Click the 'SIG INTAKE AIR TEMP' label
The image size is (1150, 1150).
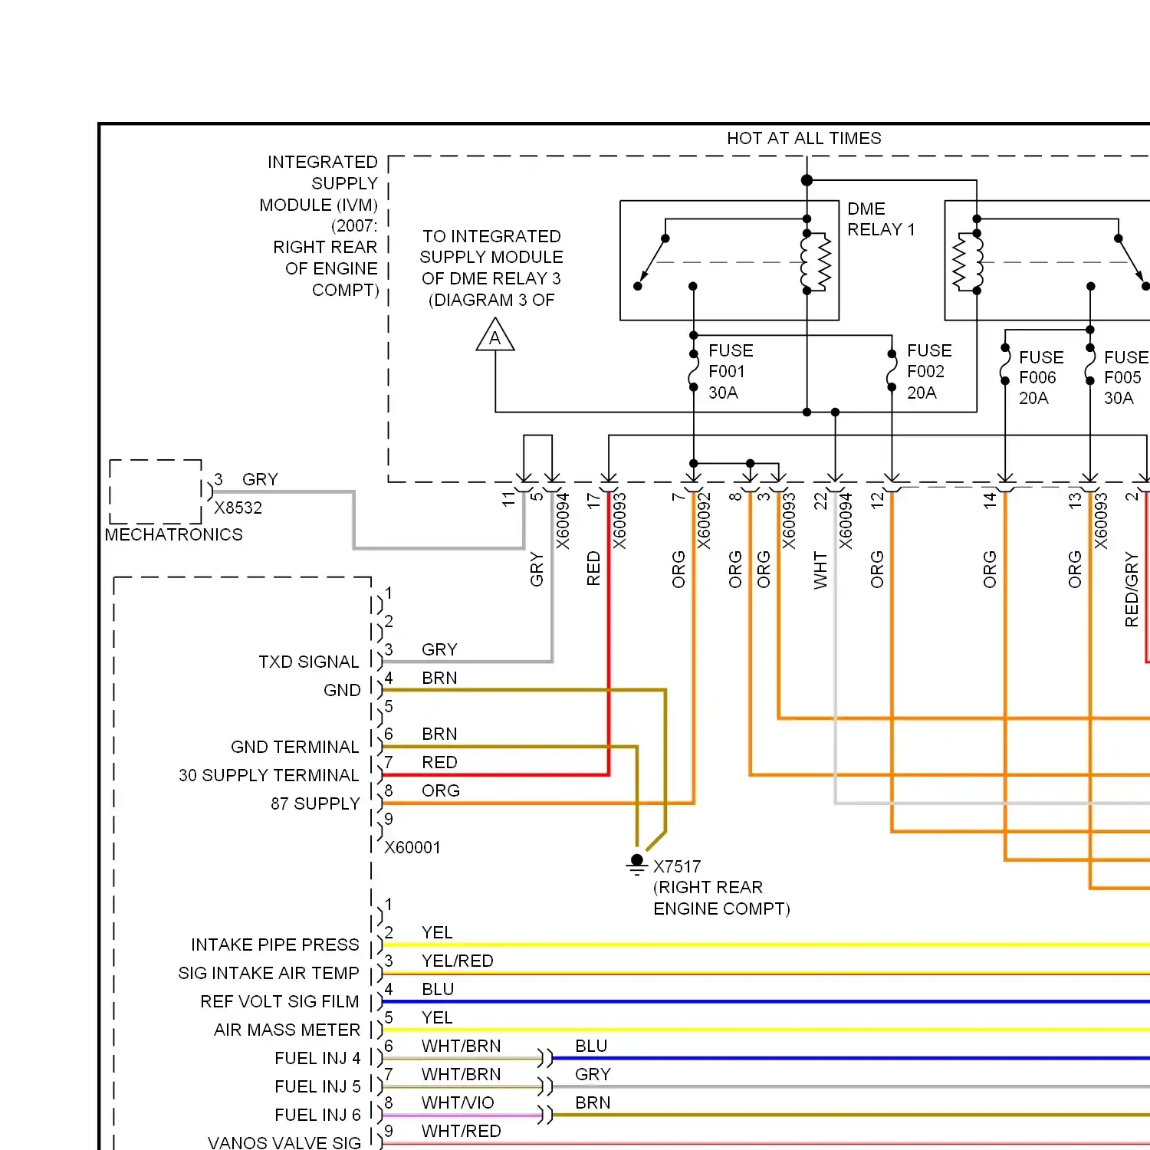click(x=268, y=973)
